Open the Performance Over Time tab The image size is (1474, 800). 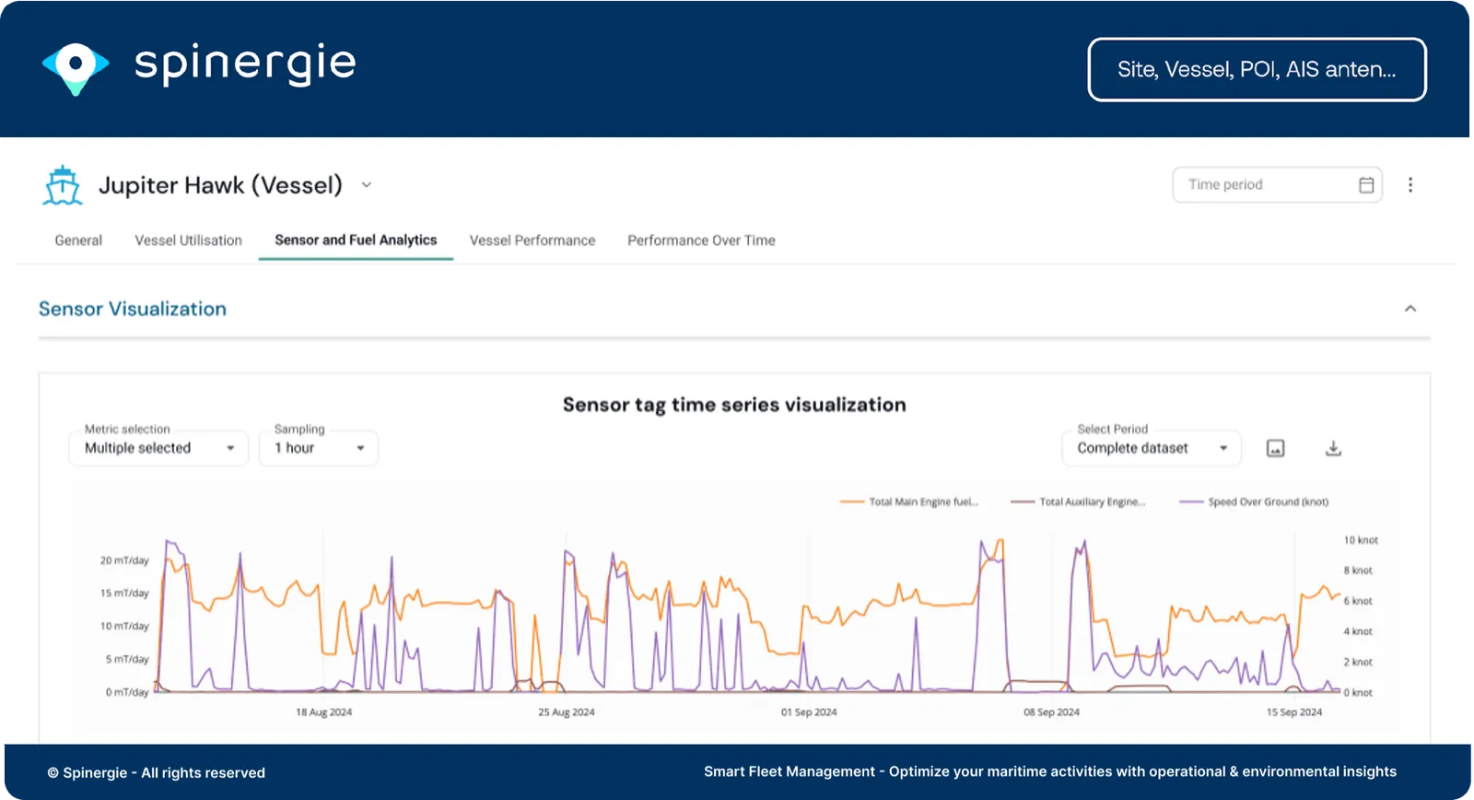(x=701, y=241)
